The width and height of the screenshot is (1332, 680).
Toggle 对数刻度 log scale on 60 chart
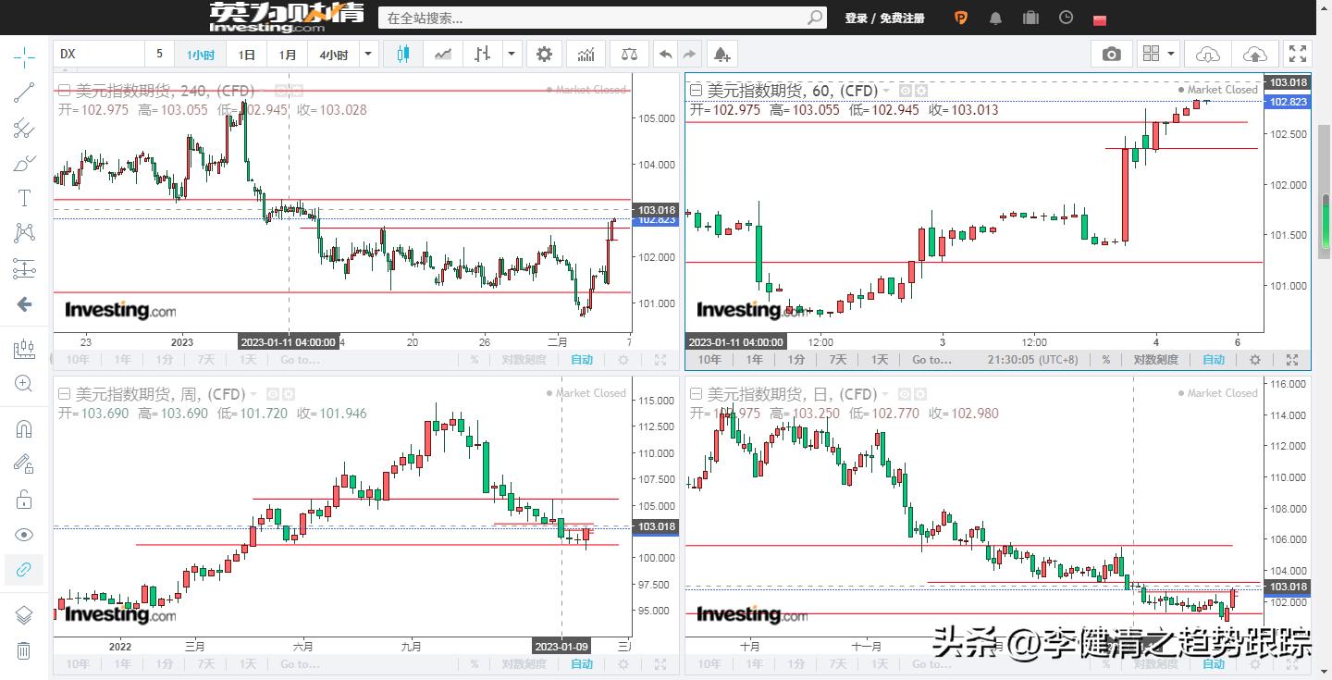[x=1156, y=360]
